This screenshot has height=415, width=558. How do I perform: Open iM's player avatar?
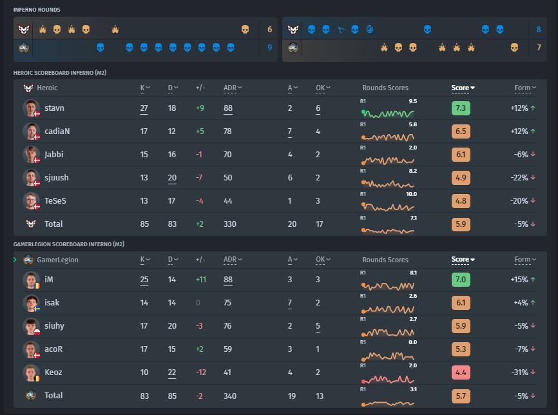(x=32, y=280)
